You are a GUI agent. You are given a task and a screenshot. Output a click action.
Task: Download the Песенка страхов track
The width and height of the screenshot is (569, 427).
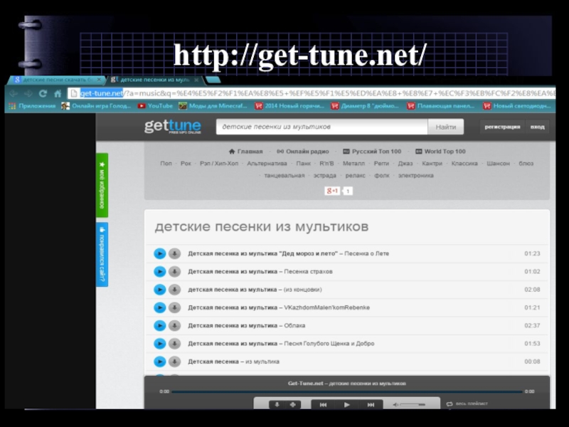pyautogui.click(x=174, y=272)
